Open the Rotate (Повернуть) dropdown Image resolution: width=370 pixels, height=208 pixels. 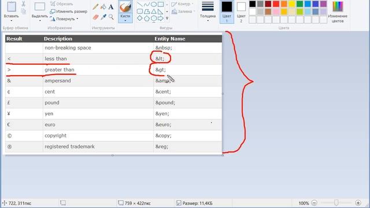click(77, 19)
